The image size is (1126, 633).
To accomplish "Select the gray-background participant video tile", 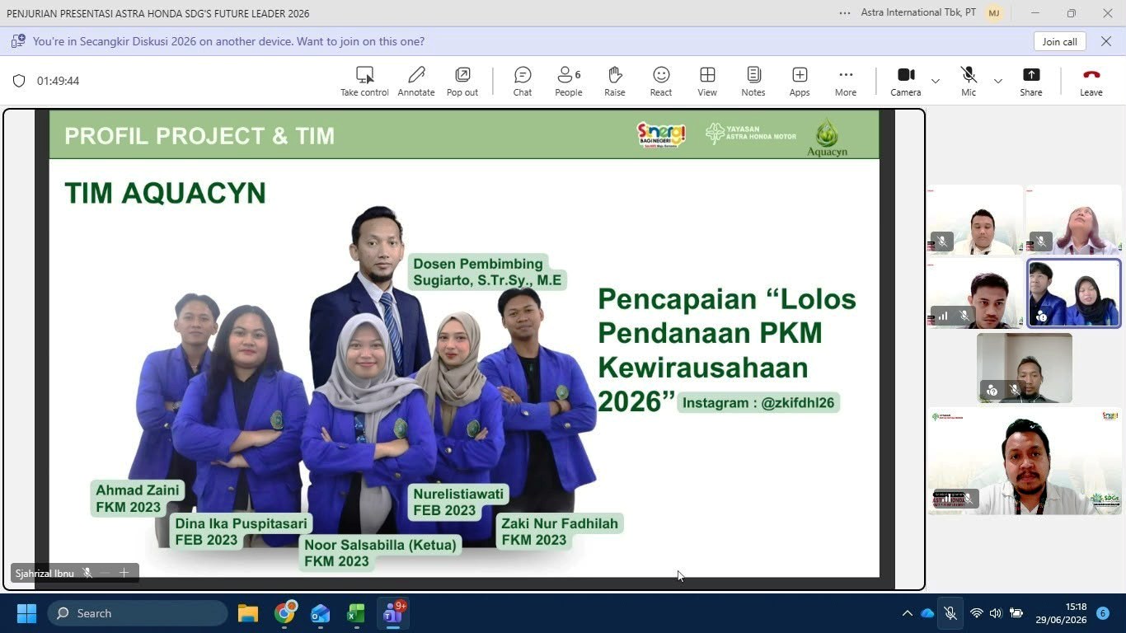I will click(1025, 368).
